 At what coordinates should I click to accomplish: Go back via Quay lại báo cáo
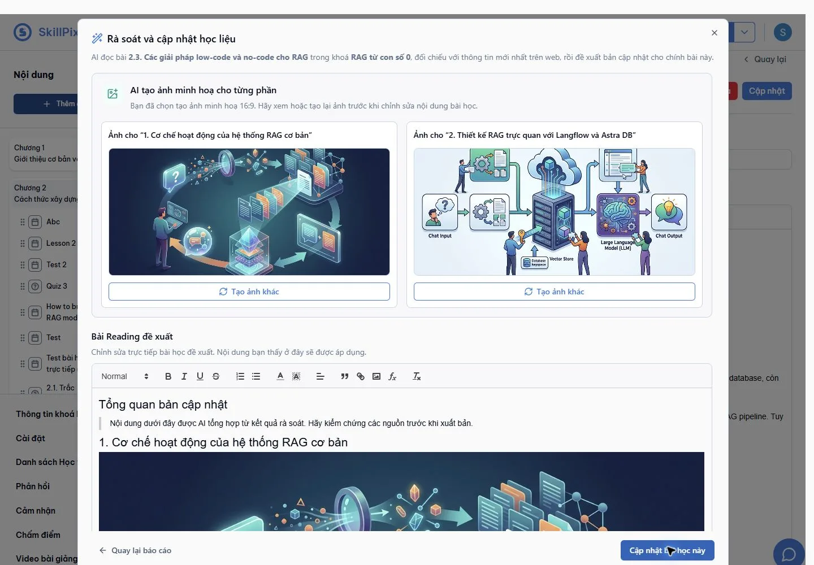point(135,550)
